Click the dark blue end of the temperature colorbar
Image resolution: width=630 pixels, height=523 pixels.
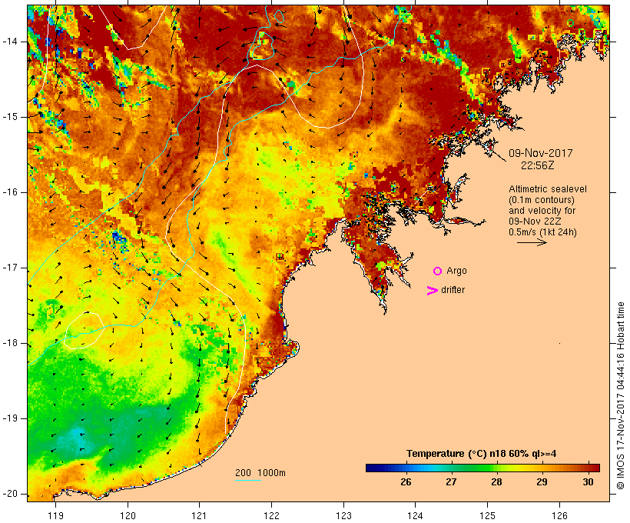pyautogui.click(x=372, y=468)
